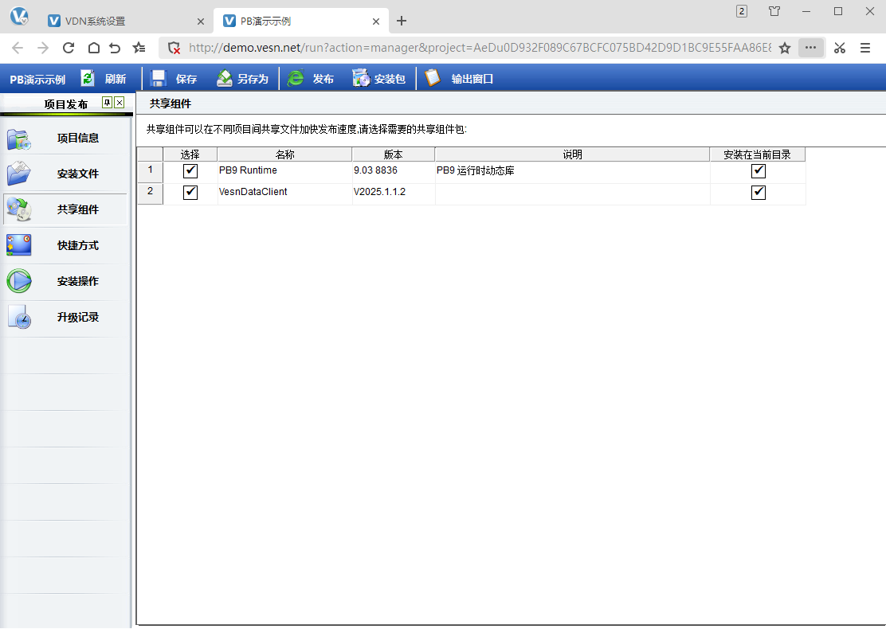Viewport: 886px width, 629px height.
Task: Click the address bar URL field
Action: pyautogui.click(x=478, y=48)
